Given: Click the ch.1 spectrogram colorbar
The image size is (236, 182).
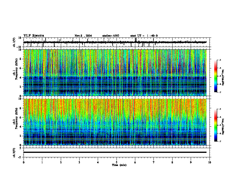Looking at the screenshot, I should coord(215,76).
